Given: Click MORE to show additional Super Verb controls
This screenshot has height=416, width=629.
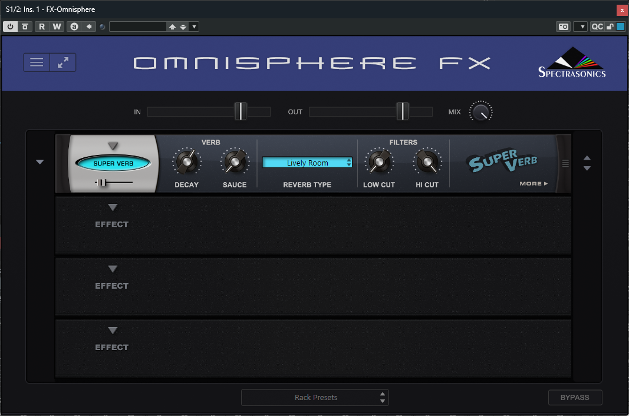Looking at the screenshot, I should click(534, 184).
